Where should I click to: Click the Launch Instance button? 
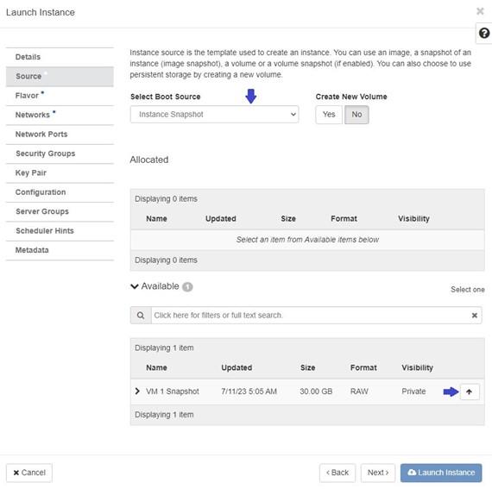click(x=441, y=473)
